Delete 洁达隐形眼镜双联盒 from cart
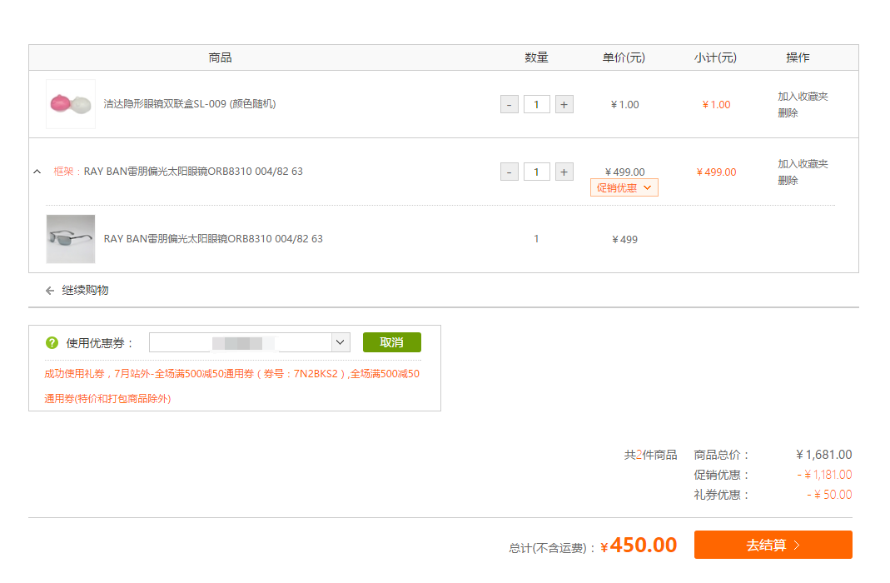Image resolution: width=890 pixels, height=583 pixels. pos(788,113)
